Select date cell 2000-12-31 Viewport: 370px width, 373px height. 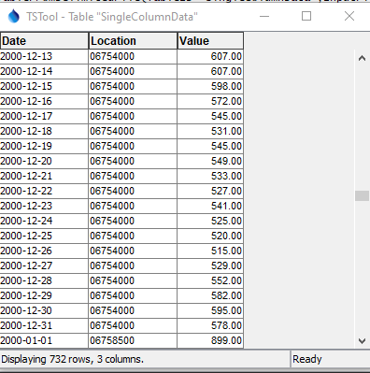coord(44,325)
